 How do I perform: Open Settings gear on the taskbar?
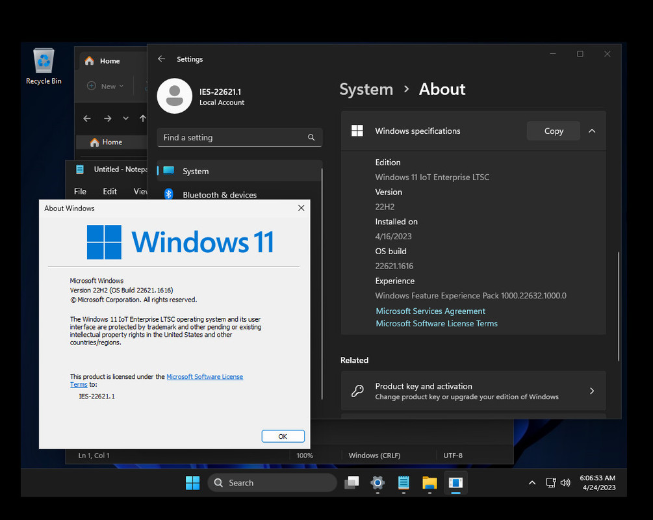click(378, 483)
